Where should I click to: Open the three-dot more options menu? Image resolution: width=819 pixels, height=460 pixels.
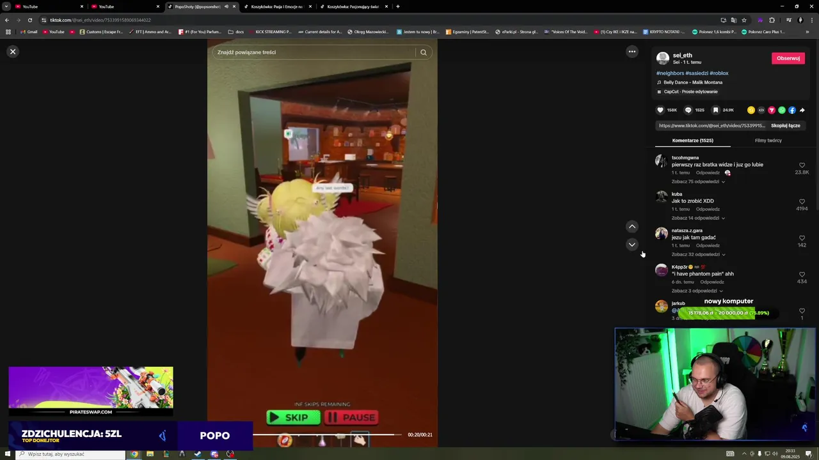coord(632,52)
